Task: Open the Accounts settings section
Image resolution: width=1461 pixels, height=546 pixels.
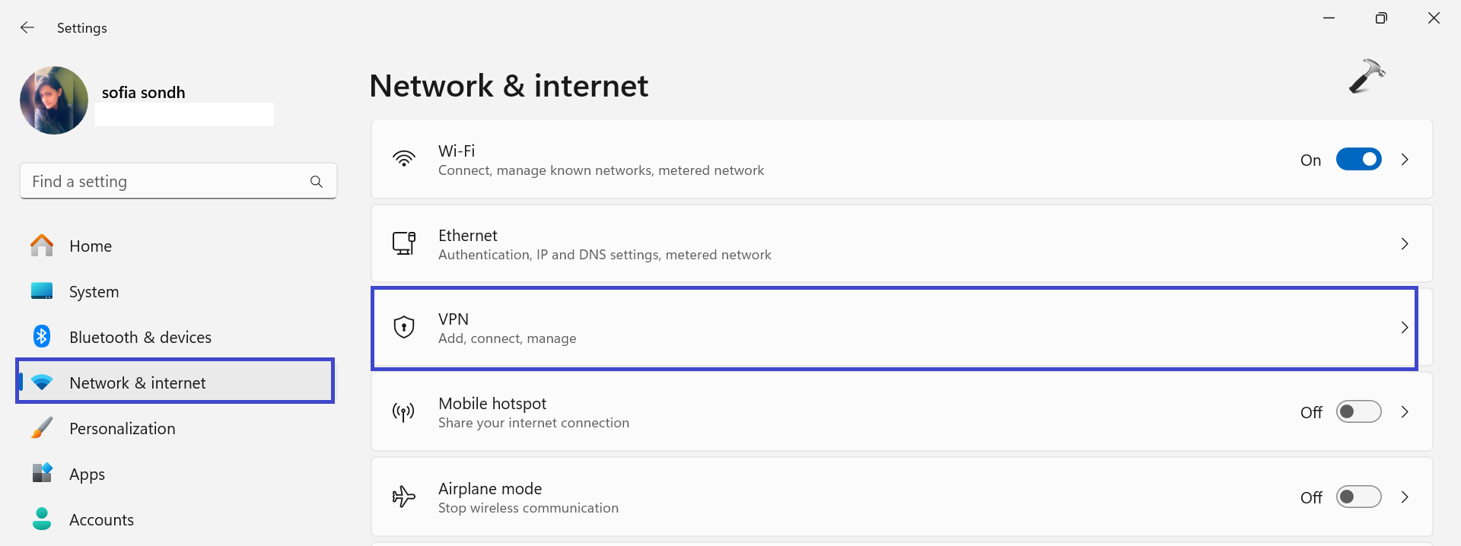Action: click(101, 520)
